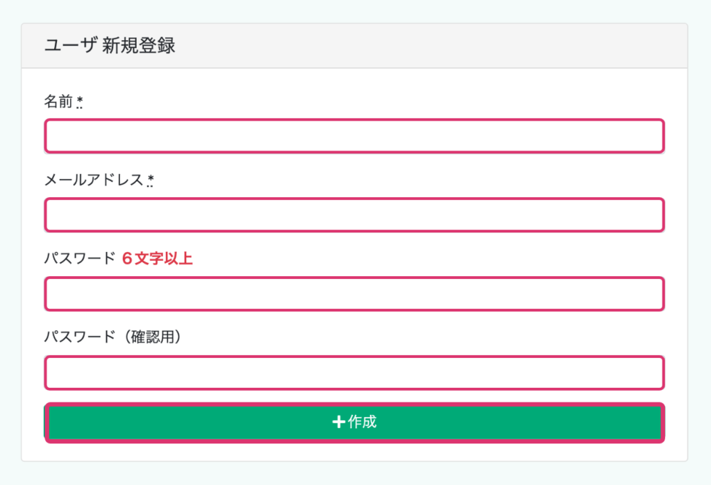
Task: Click the required asterisk beside メールアドレス
Action: (x=151, y=181)
